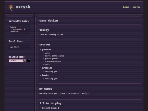
Task: Select 'nothing here yet!' sentence under my games
Action: (x=64, y=93)
